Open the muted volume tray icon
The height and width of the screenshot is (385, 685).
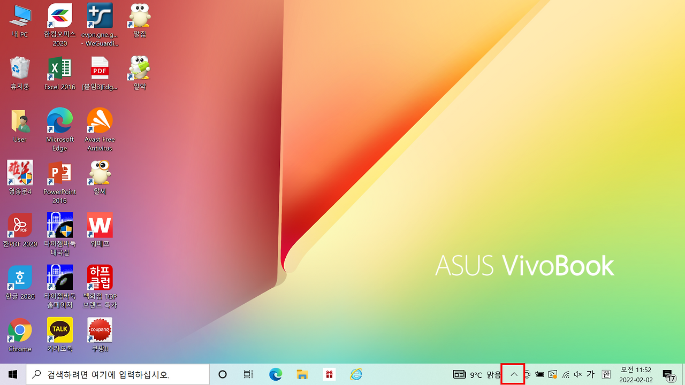(578, 374)
